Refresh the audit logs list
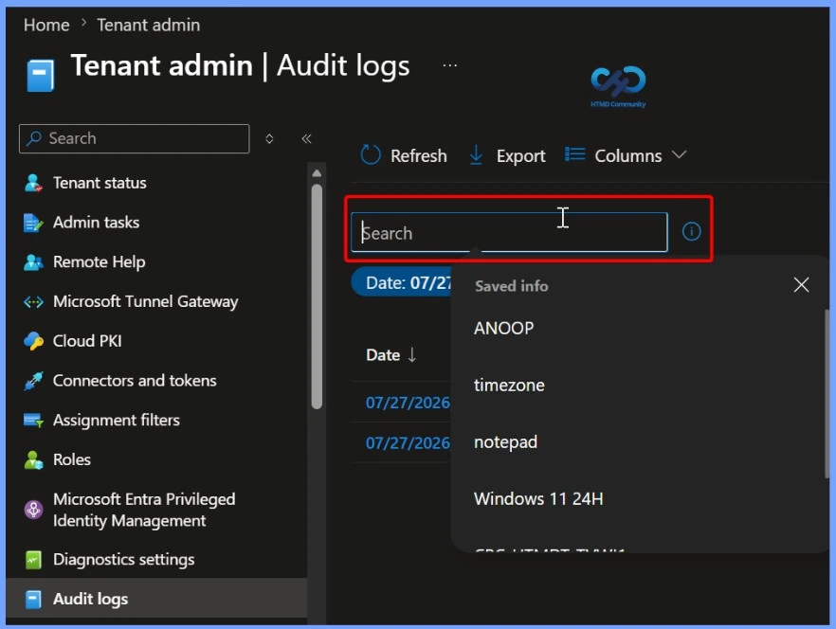This screenshot has width=836, height=629. coord(404,155)
